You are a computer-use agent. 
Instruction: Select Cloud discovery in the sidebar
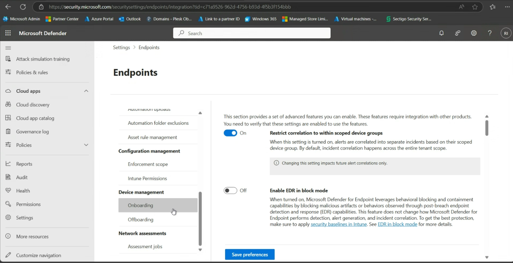point(33,104)
